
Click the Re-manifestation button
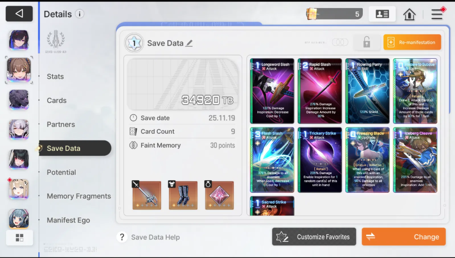coord(412,42)
